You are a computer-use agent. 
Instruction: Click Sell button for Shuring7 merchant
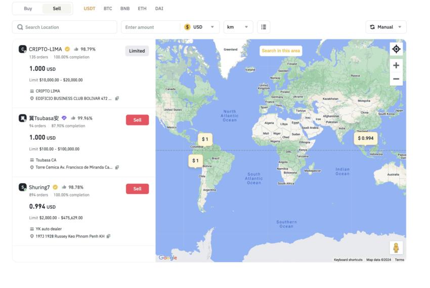pyautogui.click(x=138, y=189)
